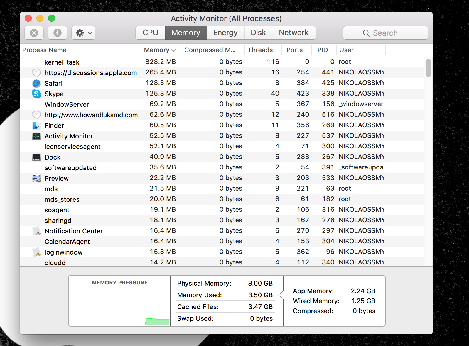Viewport: 469px width, 346px height.
Task: Click the Swap Used value
Action: 261,318
